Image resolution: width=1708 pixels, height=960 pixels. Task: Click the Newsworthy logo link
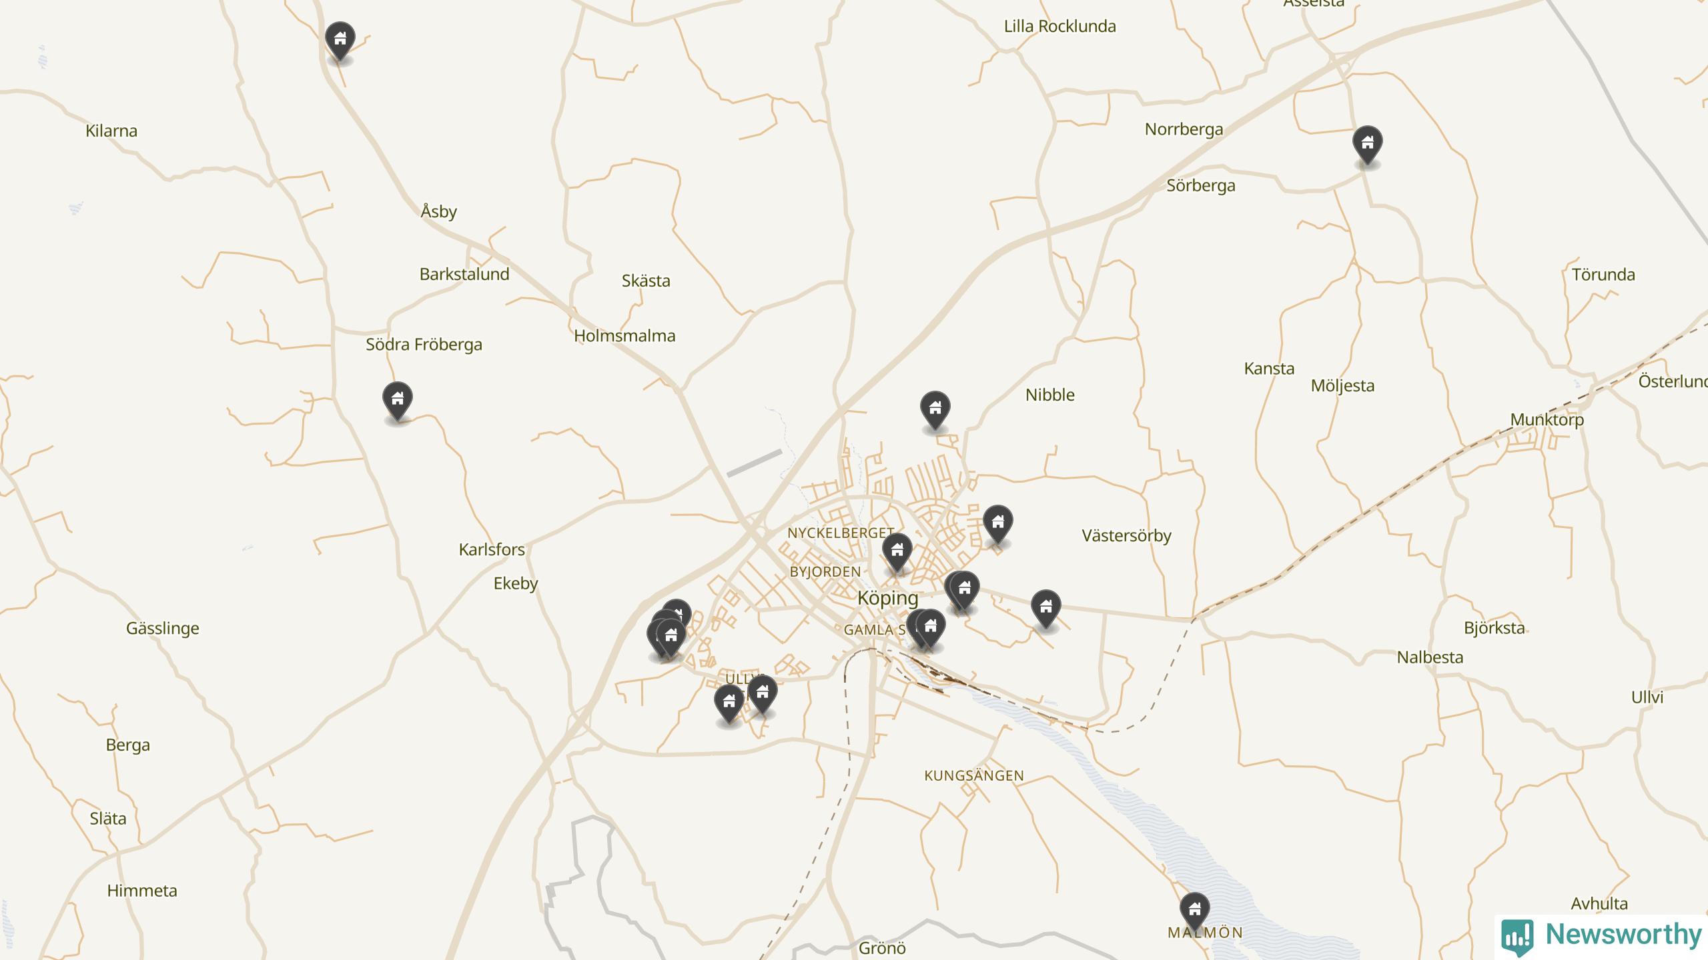1601,935
